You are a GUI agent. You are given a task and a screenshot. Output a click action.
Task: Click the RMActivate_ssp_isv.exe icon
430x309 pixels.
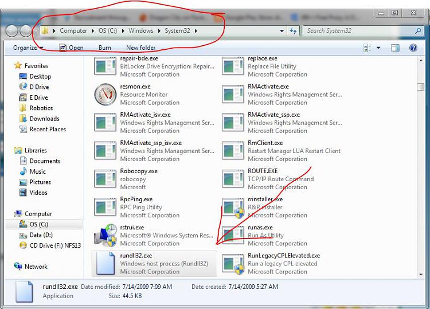tap(105, 151)
